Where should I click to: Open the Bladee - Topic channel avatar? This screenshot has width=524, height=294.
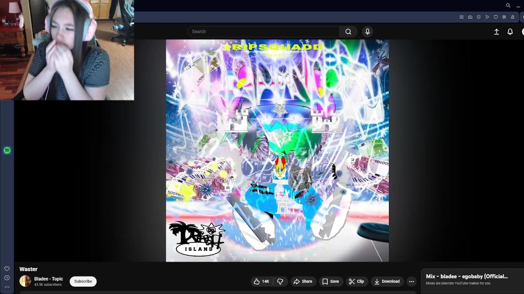(x=25, y=281)
